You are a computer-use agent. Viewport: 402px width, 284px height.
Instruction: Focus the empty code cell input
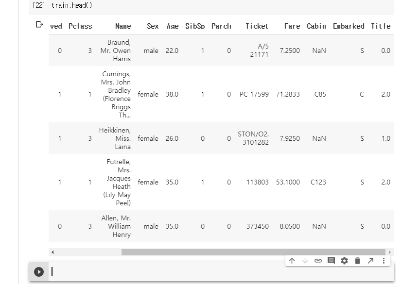[x=219, y=272]
